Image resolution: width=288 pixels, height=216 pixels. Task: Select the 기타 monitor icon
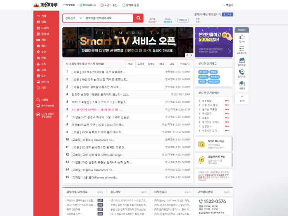[x=38, y=88]
